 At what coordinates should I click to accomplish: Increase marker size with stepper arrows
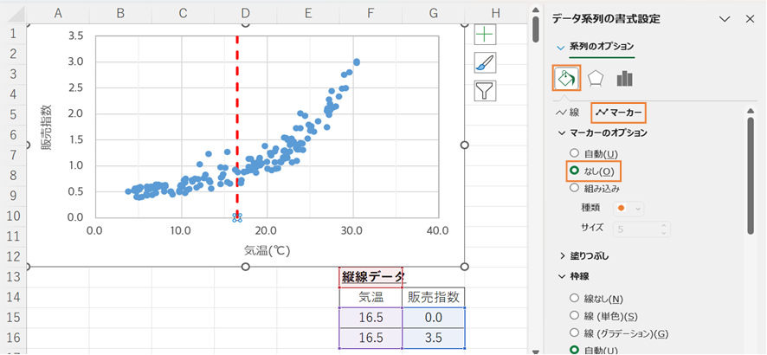coord(663,225)
